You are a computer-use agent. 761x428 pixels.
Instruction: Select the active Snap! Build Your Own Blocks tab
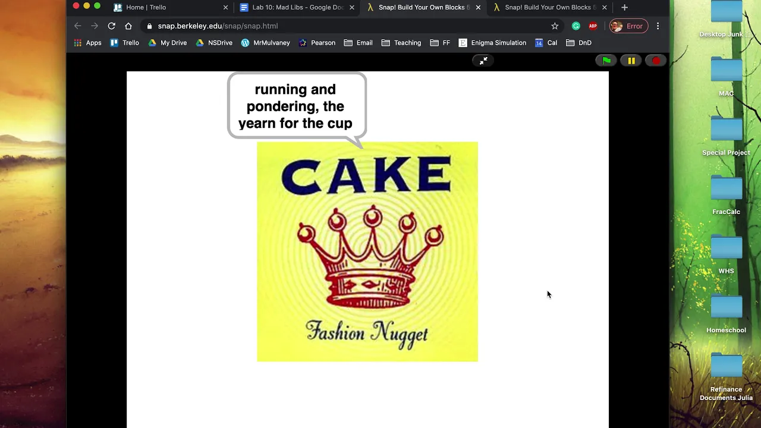coord(423,7)
